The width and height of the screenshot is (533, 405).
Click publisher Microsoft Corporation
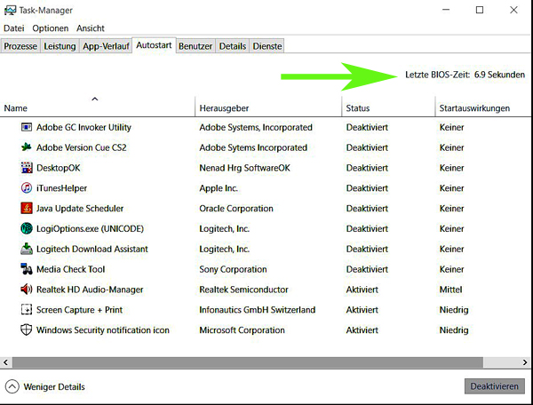(x=242, y=330)
